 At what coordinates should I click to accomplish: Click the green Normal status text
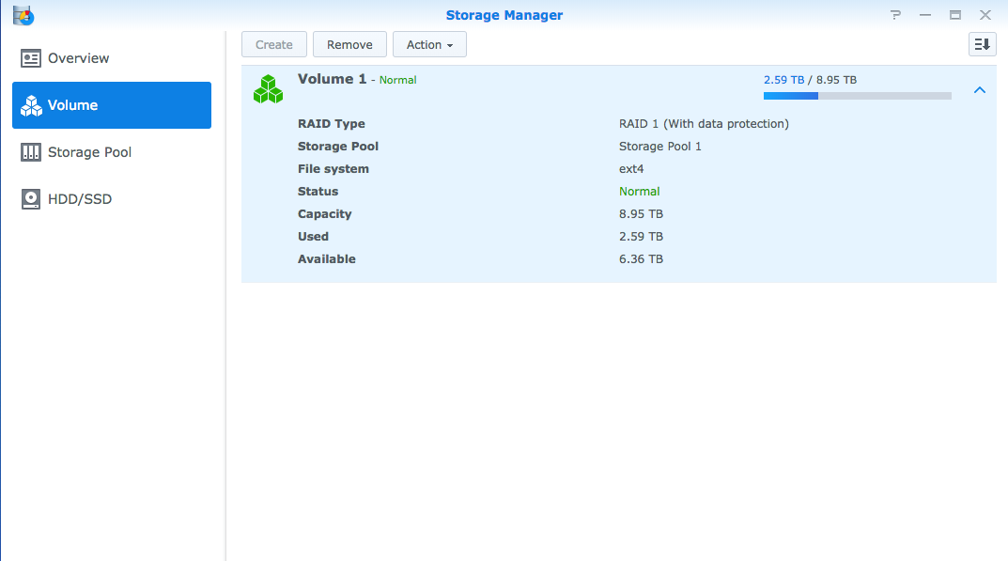coord(639,191)
